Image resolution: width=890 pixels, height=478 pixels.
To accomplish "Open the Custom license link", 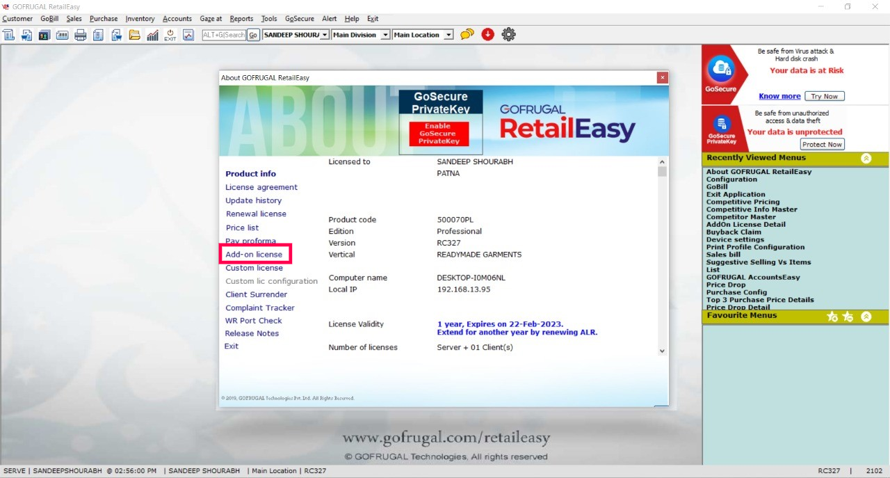I will (254, 268).
